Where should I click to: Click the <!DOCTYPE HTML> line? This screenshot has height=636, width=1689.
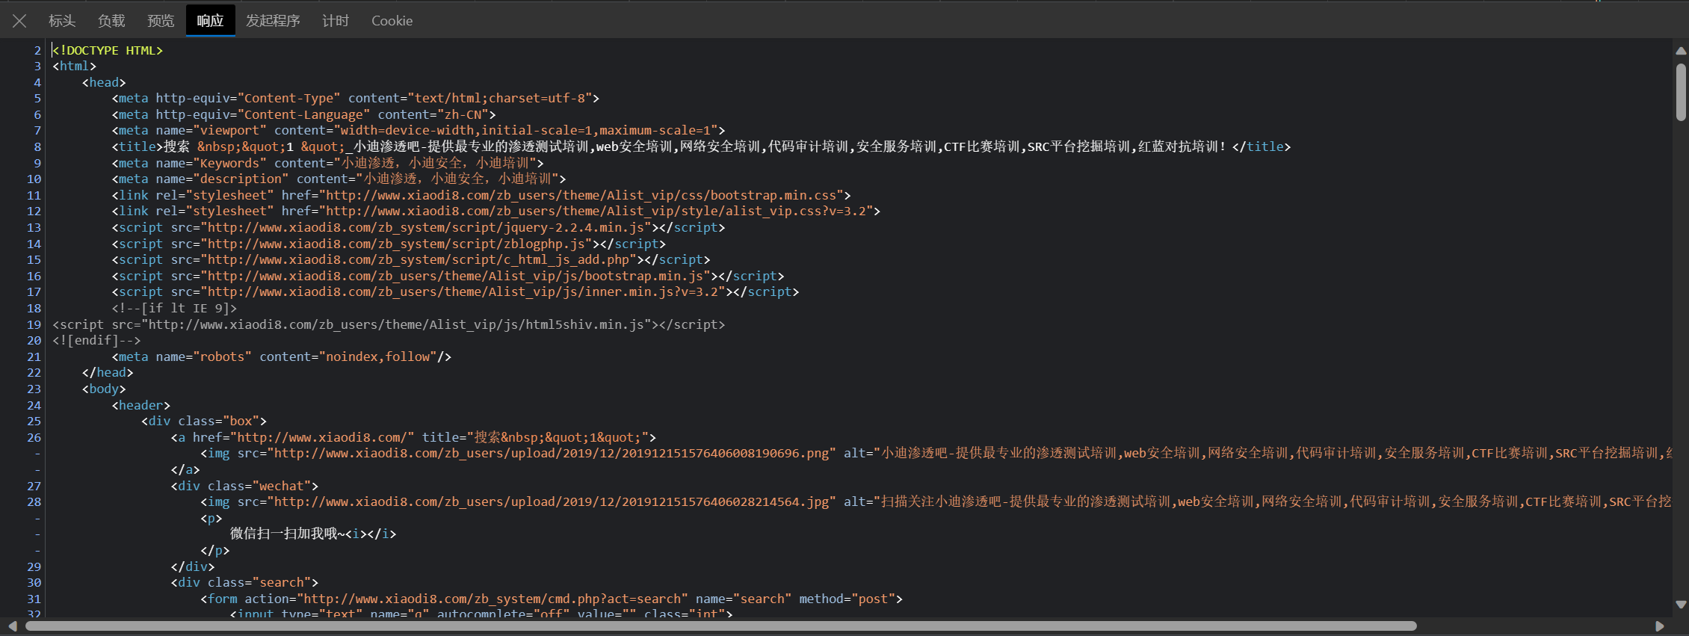(x=108, y=50)
